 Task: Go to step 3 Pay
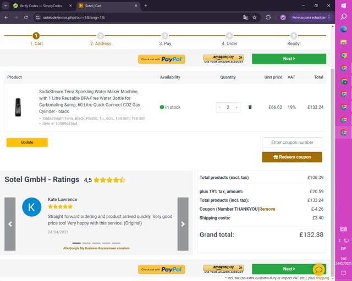click(165, 39)
